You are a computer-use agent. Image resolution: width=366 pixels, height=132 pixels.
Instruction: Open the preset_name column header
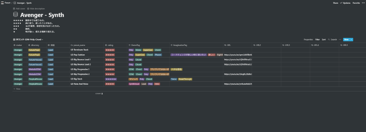point(86,45)
